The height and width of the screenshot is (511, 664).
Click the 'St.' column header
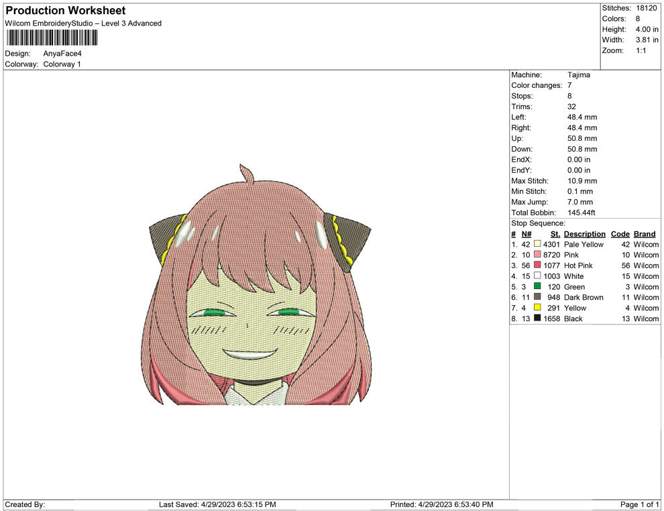coord(555,234)
